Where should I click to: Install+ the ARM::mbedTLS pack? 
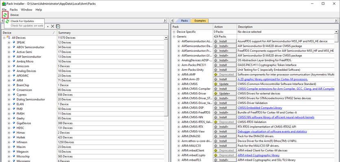(x=225, y=160)
